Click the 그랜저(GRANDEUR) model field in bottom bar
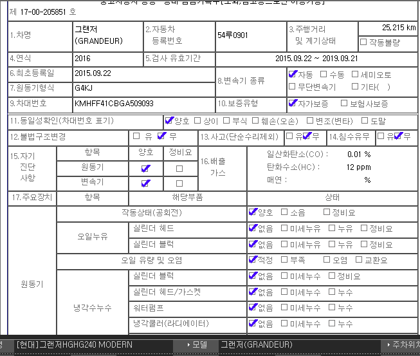 coord(256,345)
